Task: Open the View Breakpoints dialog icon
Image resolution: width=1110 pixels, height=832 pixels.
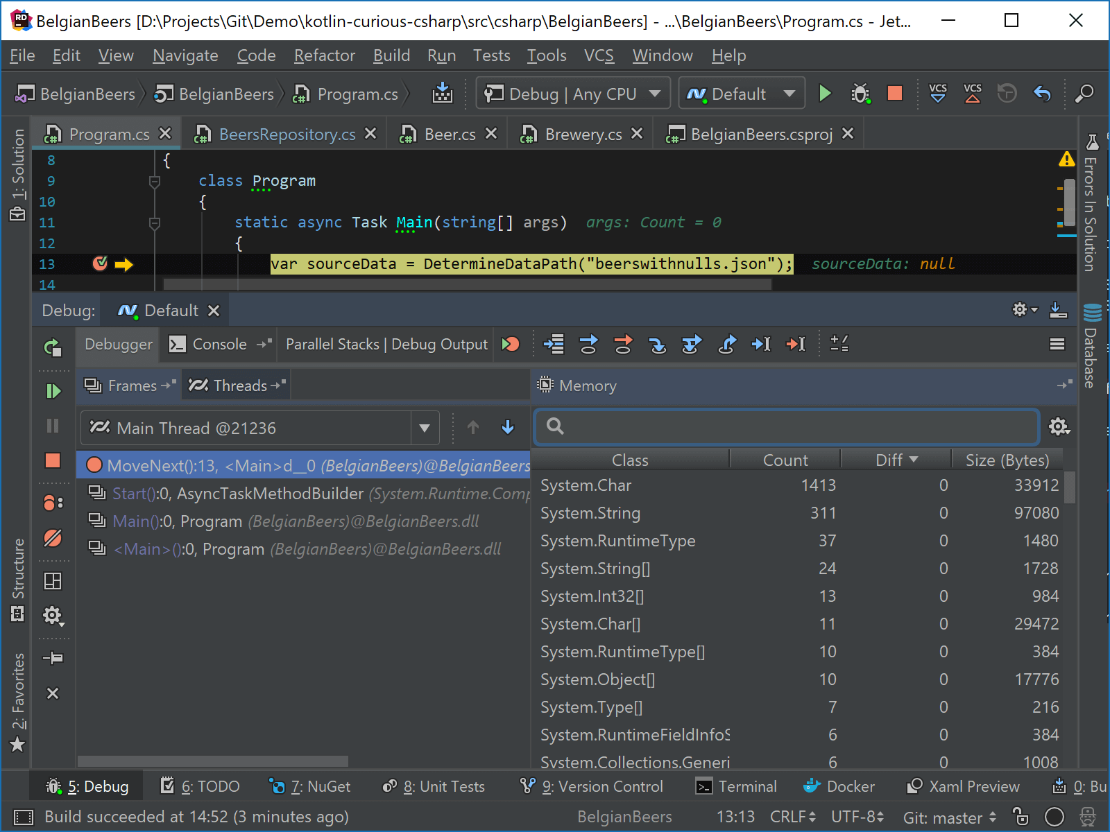Action: [53, 503]
